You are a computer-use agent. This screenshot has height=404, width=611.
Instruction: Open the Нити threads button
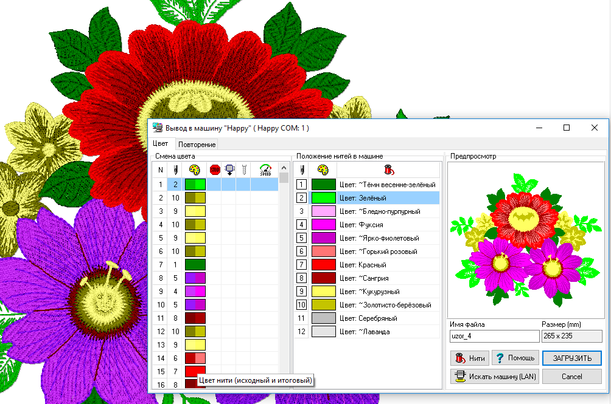coord(470,358)
